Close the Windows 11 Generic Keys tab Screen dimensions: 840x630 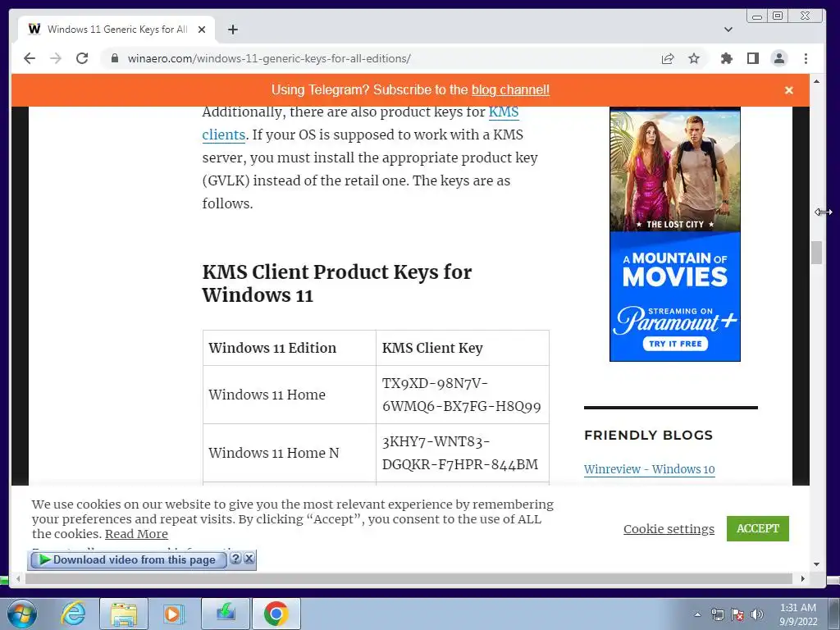pos(202,30)
